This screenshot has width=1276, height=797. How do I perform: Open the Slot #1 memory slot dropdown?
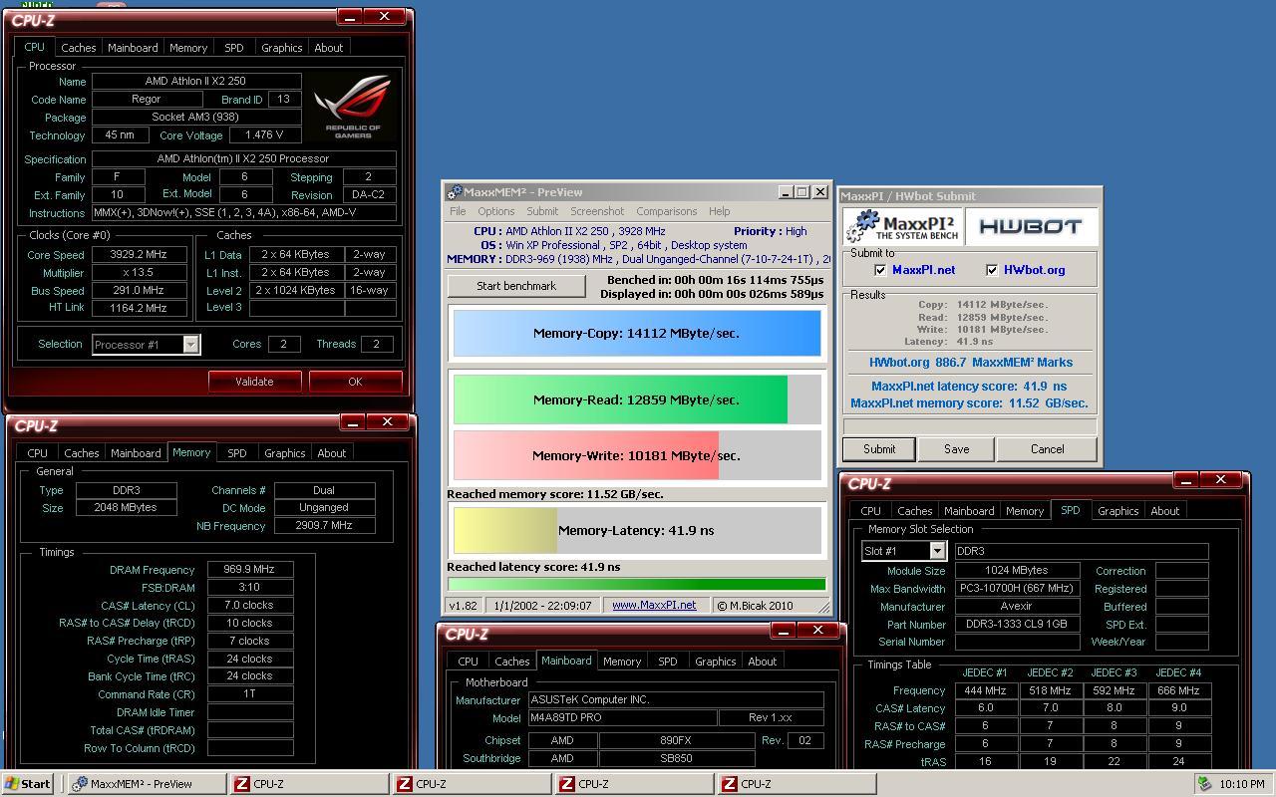937,551
